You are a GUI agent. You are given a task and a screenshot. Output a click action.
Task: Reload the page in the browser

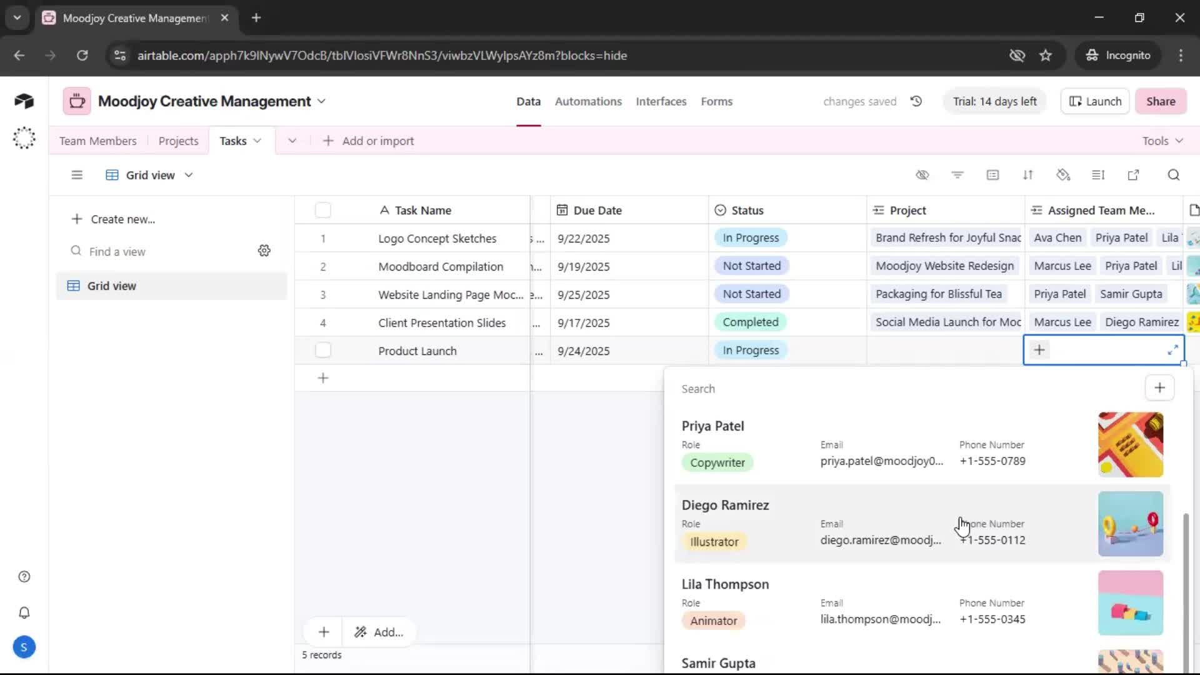point(82,56)
